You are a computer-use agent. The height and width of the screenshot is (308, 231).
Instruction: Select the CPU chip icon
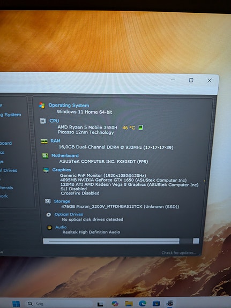pos(43,121)
